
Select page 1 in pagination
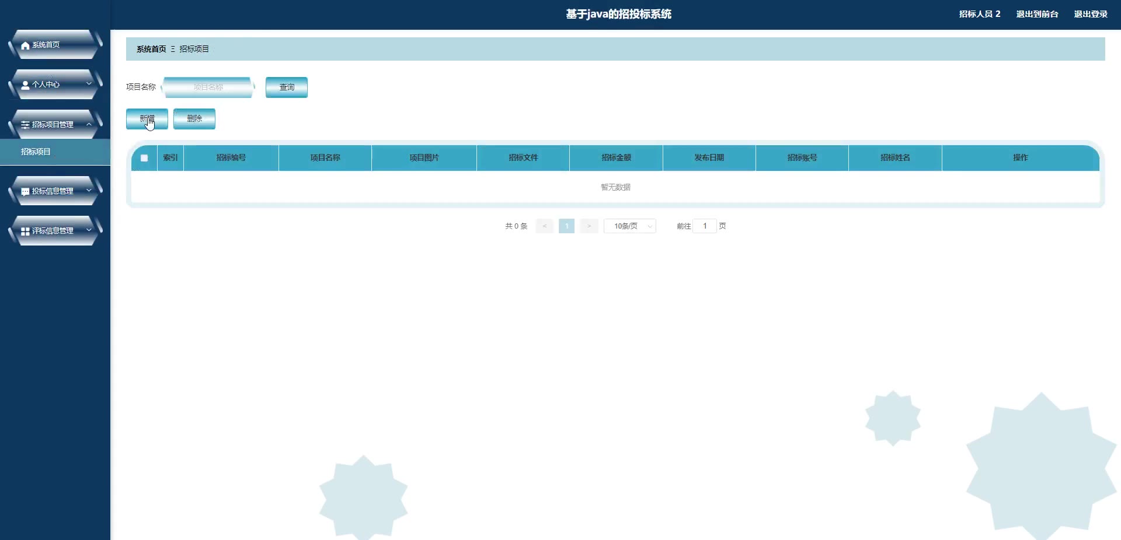click(x=566, y=226)
